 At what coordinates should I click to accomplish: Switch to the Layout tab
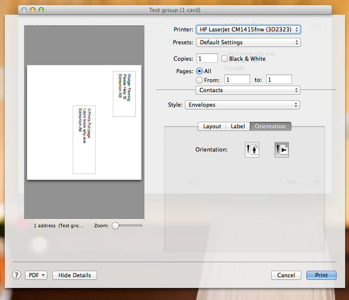pyautogui.click(x=212, y=126)
